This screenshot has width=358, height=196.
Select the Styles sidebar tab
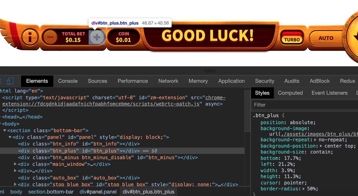pyautogui.click(x=262, y=93)
